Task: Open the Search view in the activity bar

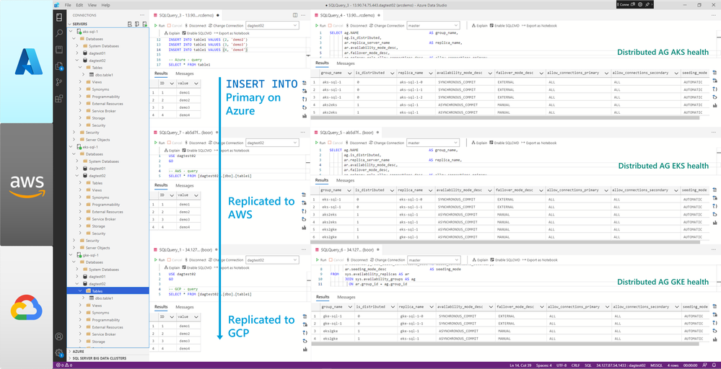Action: [59, 33]
